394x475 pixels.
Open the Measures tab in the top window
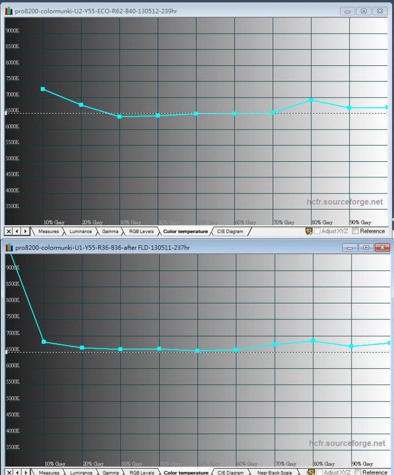click(x=48, y=231)
